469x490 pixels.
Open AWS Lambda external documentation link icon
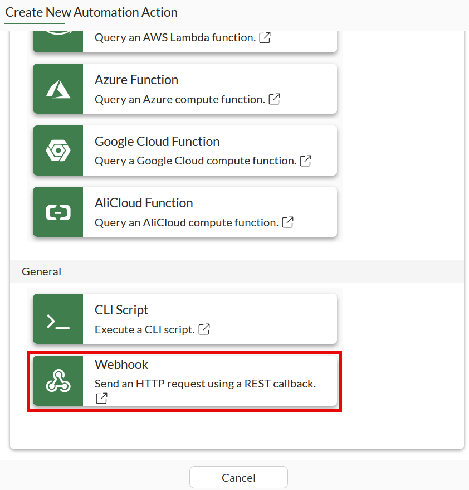(266, 38)
